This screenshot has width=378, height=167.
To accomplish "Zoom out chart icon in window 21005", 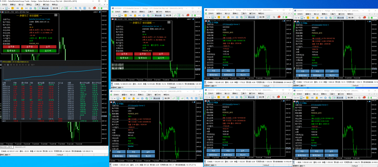I will [80, 8].
